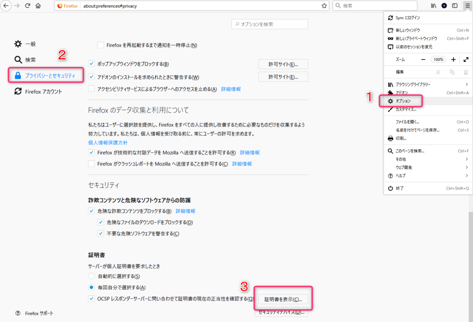This screenshot has height=322, width=473.
Task: Open 新しいプライベートウィンドウ from menu
Action: tap(428, 39)
